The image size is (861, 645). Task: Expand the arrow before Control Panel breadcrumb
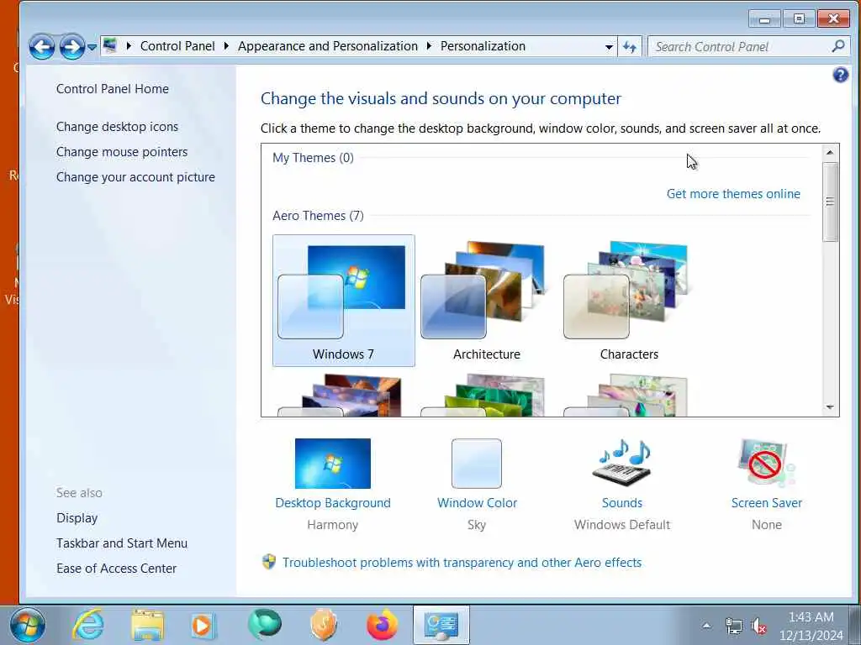click(x=129, y=46)
